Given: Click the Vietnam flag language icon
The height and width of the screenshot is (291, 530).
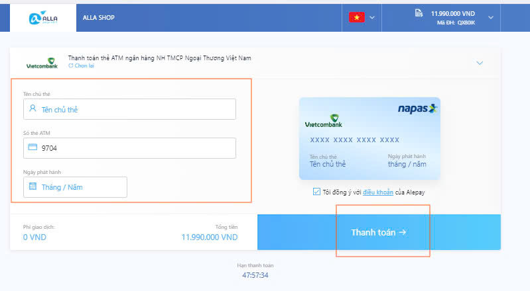Looking at the screenshot, I should (357, 17).
